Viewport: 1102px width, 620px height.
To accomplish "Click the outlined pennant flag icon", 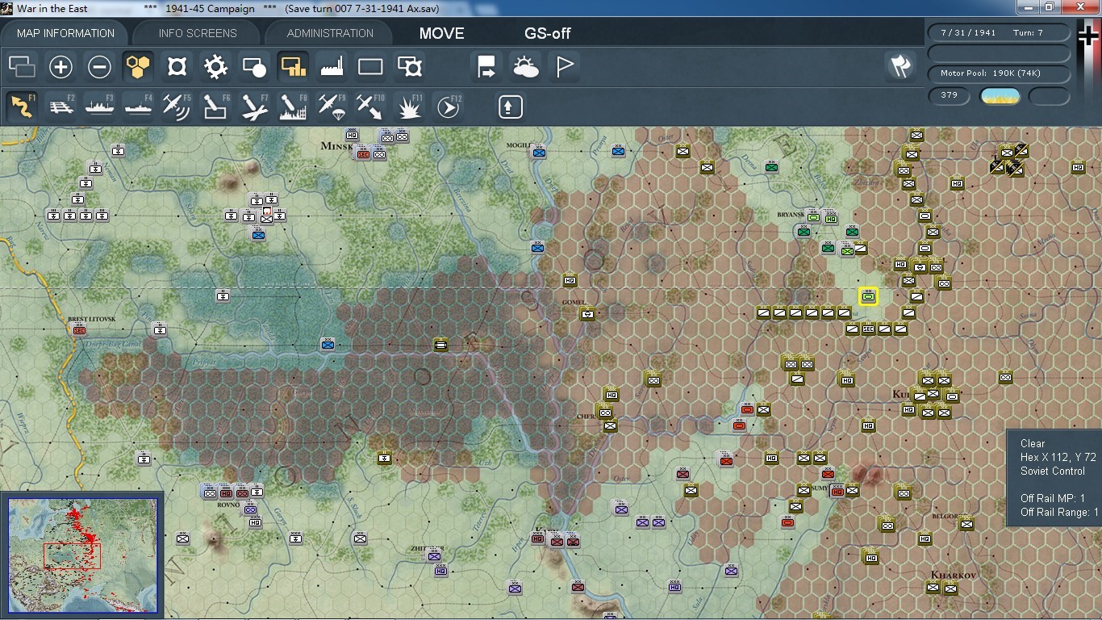I will coord(565,67).
